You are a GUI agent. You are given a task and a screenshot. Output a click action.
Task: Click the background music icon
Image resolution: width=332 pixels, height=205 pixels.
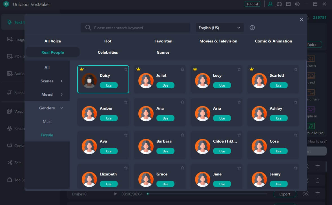click(x=311, y=126)
